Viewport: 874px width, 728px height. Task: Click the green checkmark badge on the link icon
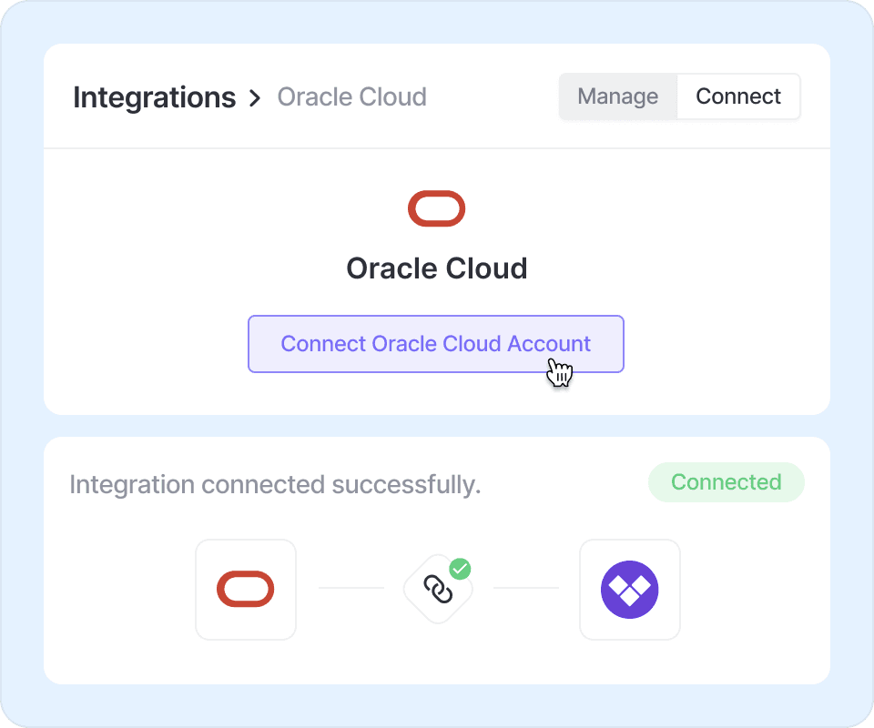click(461, 570)
